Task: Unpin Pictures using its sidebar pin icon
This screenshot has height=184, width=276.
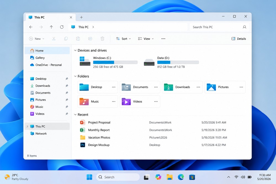Action: point(67,100)
